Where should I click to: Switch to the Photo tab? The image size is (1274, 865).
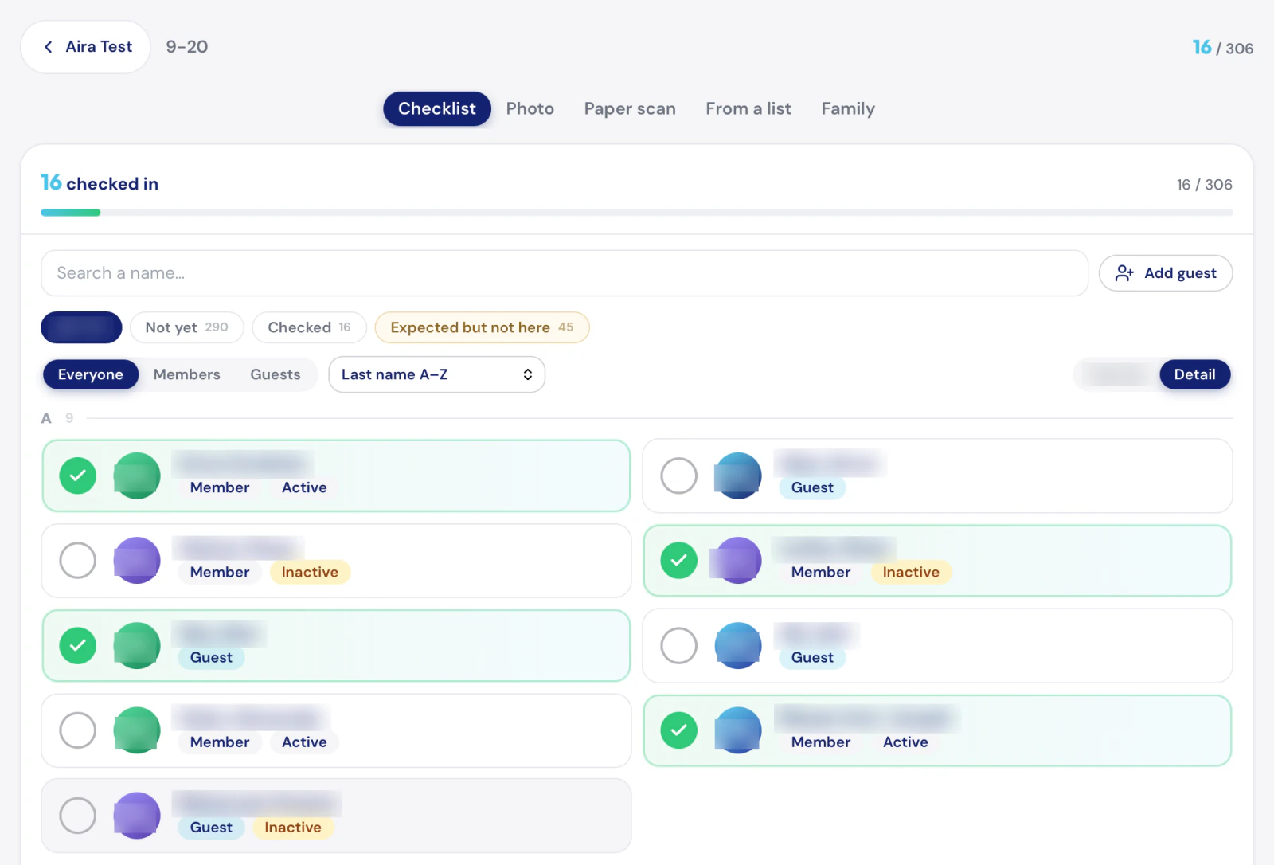(x=530, y=109)
